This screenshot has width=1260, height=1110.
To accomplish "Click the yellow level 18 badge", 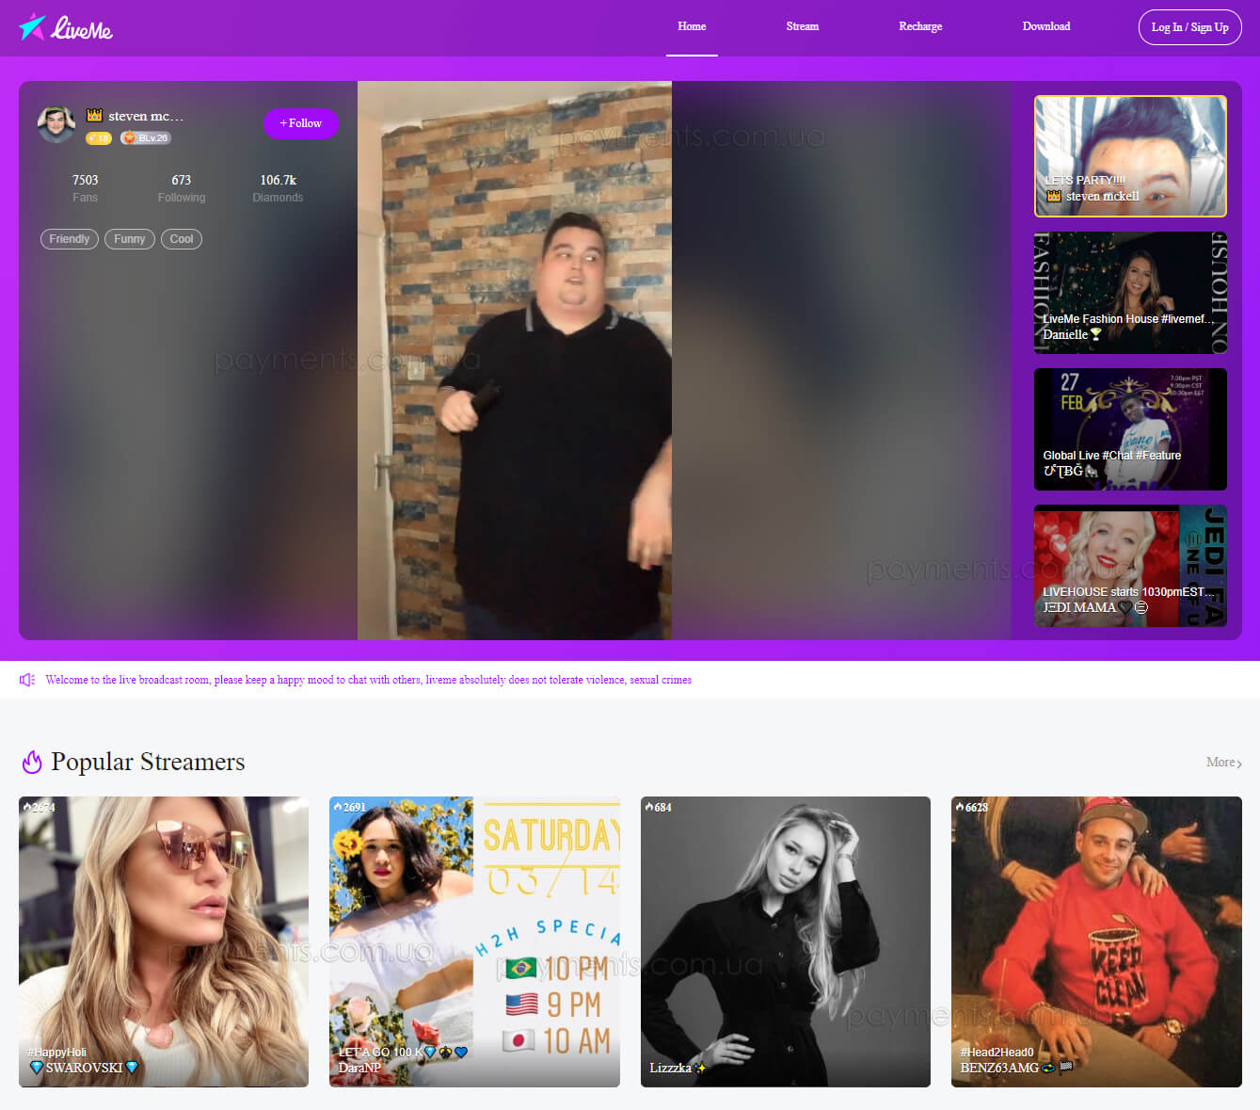I will pyautogui.click(x=99, y=138).
